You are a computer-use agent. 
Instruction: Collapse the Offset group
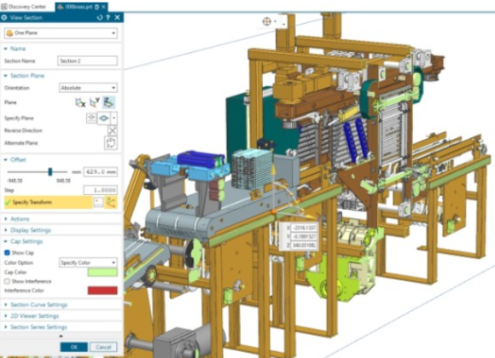click(5, 160)
